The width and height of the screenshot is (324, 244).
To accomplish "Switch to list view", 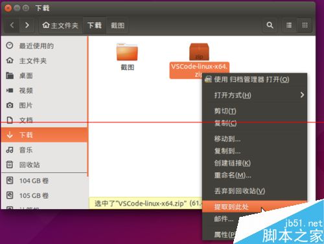I will [x=289, y=25].
